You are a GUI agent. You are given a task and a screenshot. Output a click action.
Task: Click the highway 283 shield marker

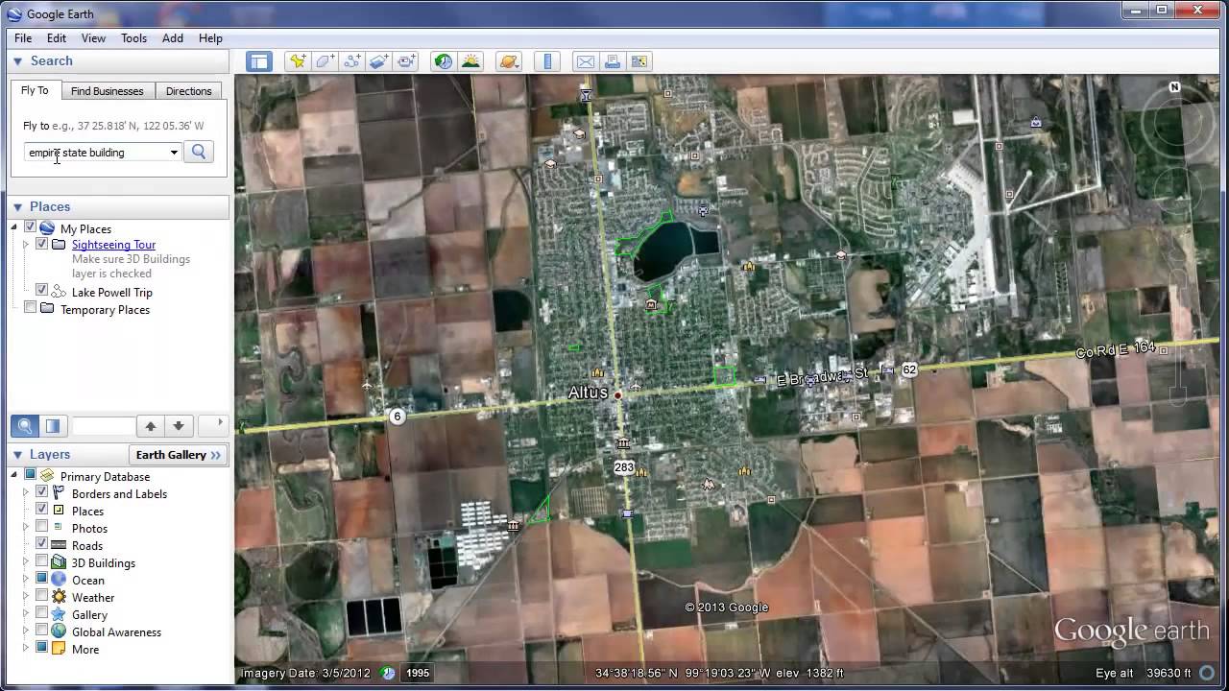(x=624, y=467)
